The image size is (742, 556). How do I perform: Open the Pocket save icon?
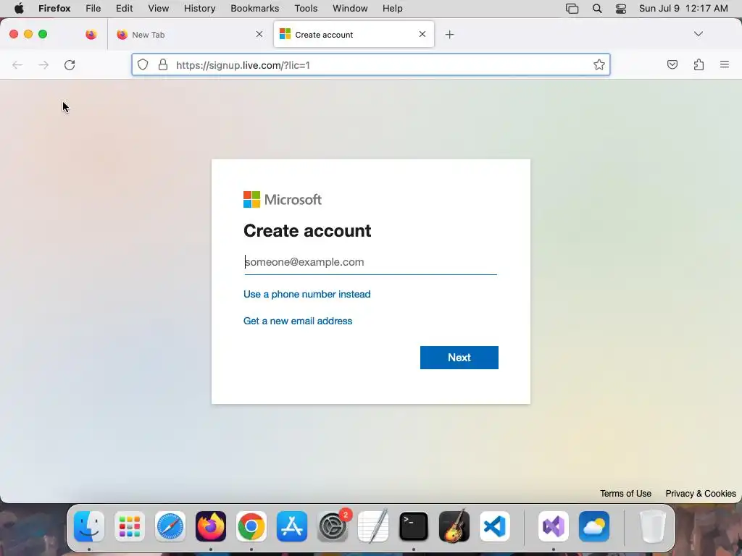pos(672,64)
